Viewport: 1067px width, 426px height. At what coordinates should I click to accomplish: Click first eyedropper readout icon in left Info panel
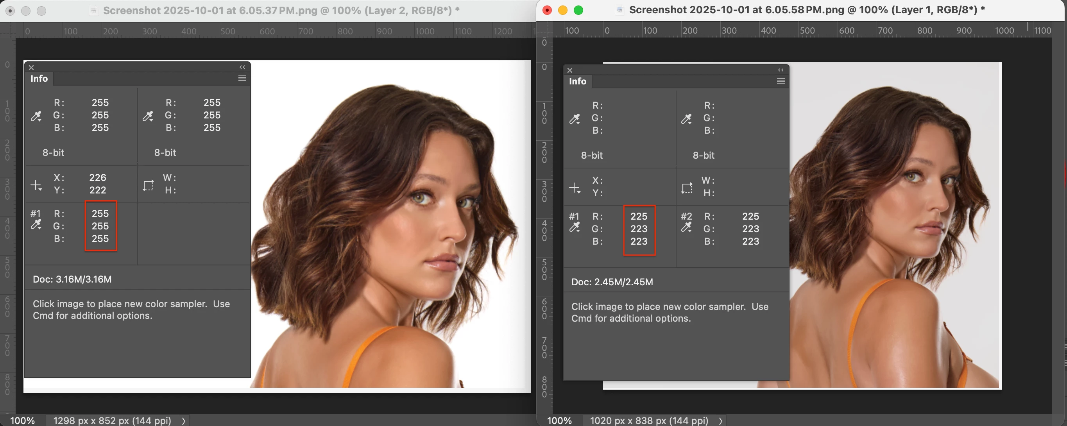(36, 116)
